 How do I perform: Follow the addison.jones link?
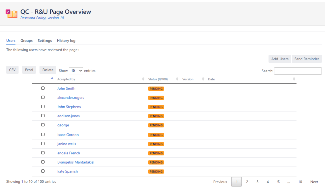click(68, 116)
